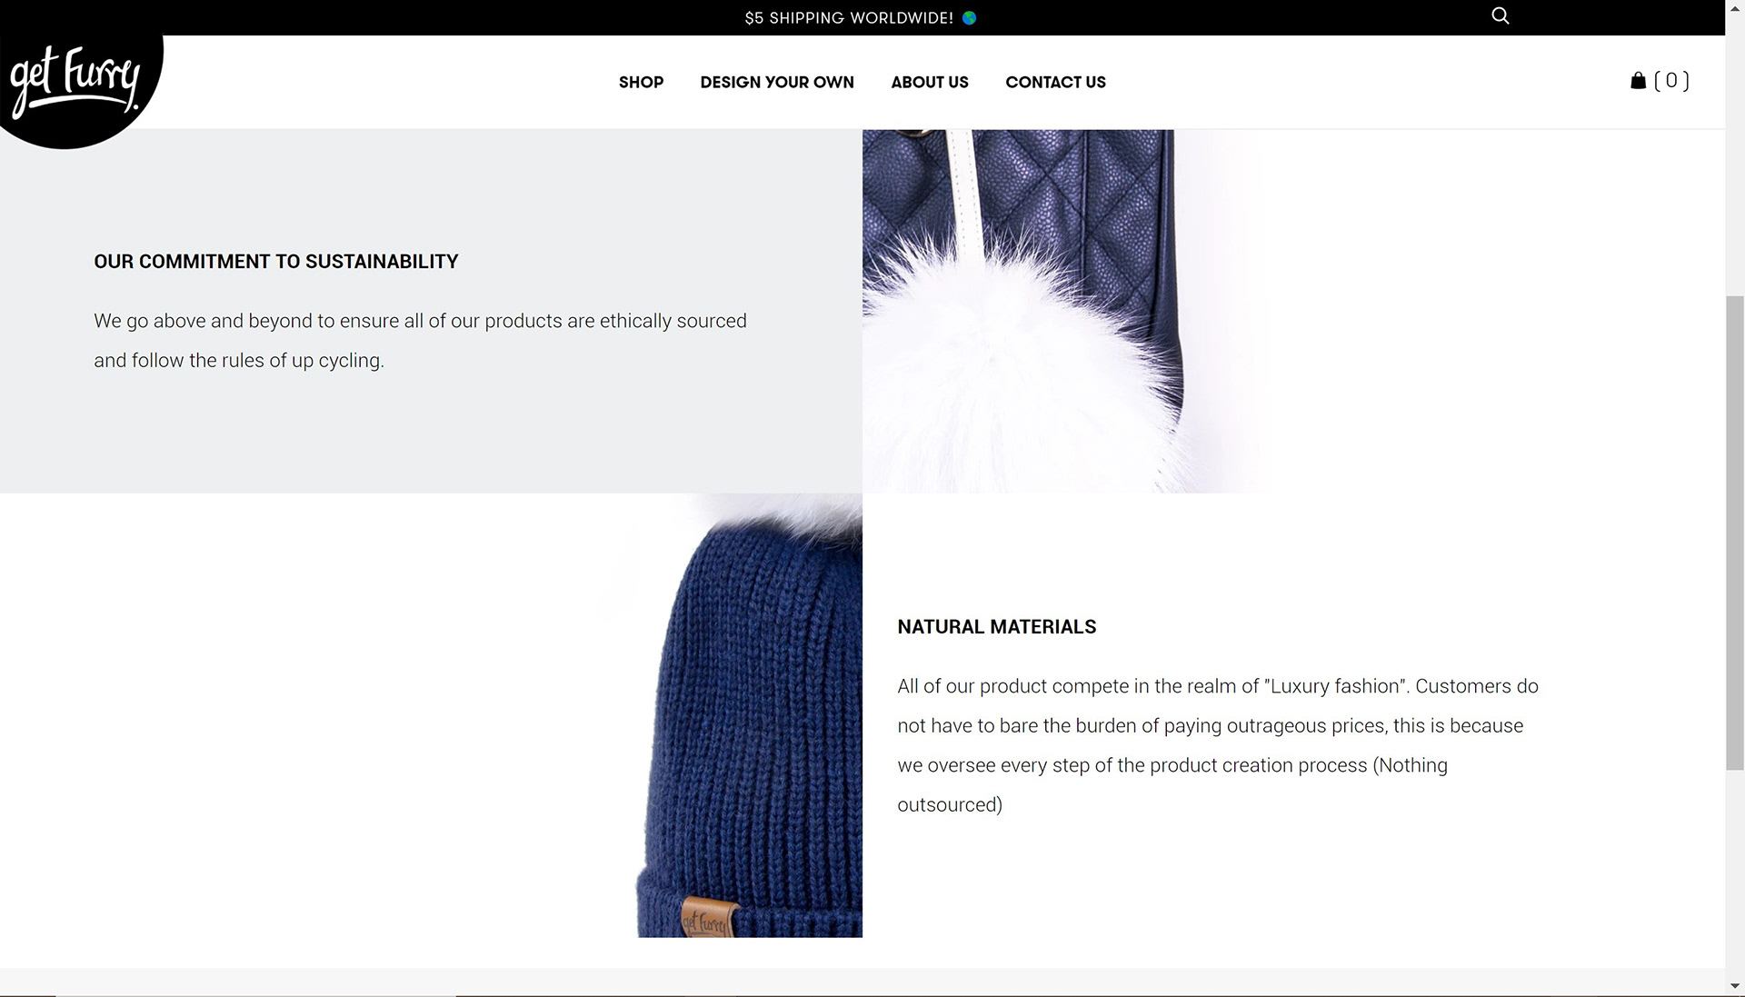
Task: Click the vertical scrollbar thumb
Action: click(x=1735, y=533)
